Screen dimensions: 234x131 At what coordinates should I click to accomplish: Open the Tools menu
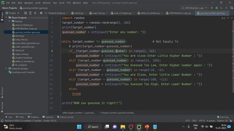click(x=62, y=3)
